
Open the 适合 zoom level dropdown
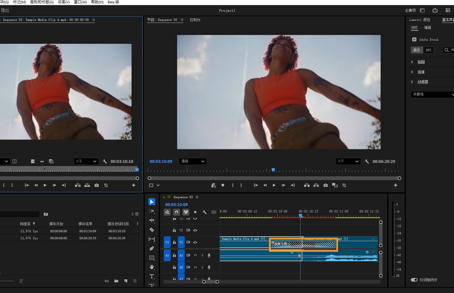click(192, 161)
